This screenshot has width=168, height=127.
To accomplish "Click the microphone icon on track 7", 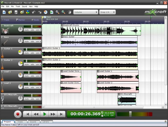I will pos(2,100).
